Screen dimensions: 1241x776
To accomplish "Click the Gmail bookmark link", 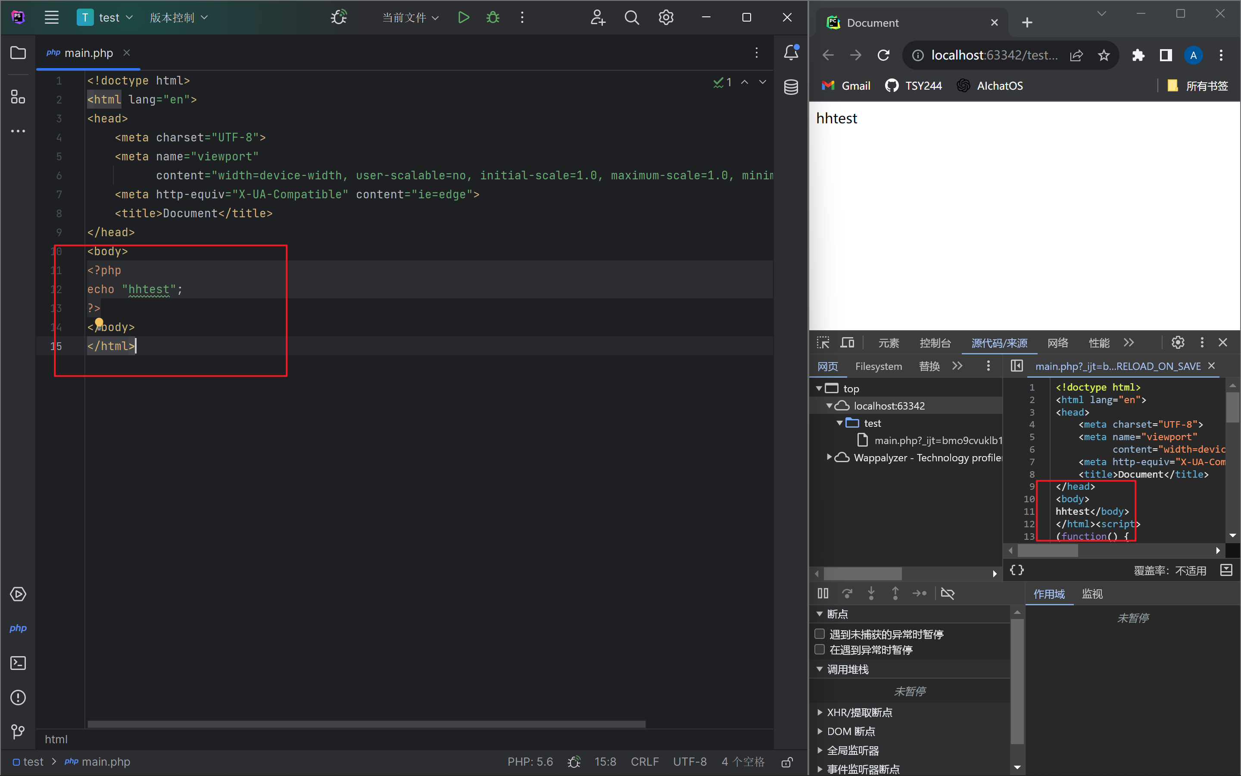I will coord(846,86).
